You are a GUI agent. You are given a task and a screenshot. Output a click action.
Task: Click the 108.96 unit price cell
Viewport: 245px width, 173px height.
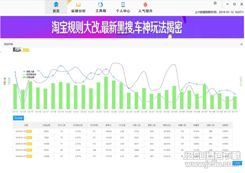point(109,131)
